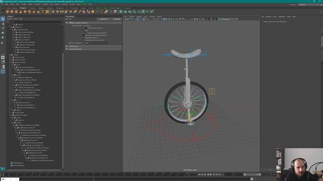This screenshot has width=323, height=181.
Task: Click the viewport exposure value field
Action: pos(207,19)
